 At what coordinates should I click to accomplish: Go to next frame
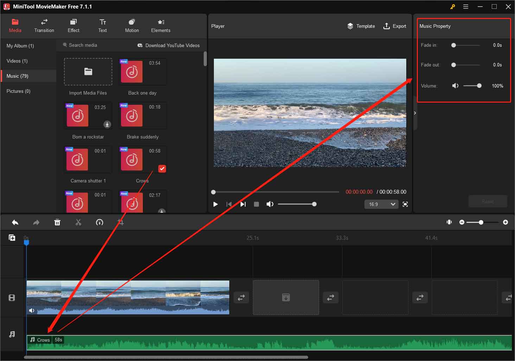pos(243,204)
